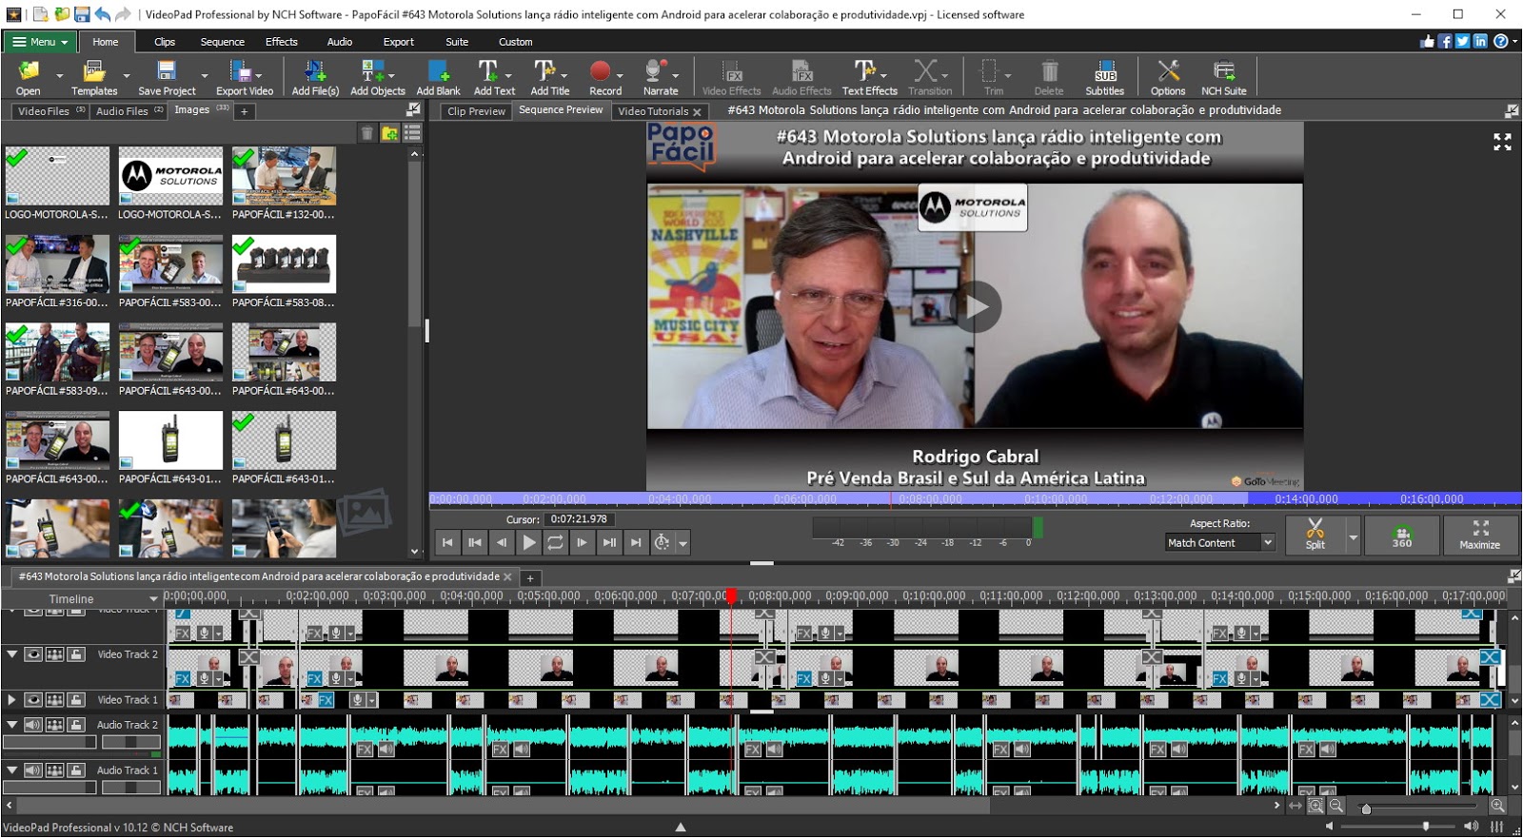Click the new bin folder icon
This screenshot has height=838, width=1523.
click(x=389, y=133)
